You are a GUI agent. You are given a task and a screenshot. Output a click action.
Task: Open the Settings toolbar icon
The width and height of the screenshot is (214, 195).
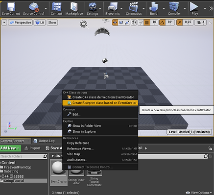pos(93,9)
